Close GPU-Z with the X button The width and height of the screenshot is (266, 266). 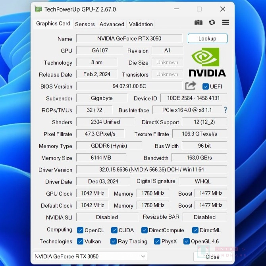pyautogui.click(x=223, y=9)
